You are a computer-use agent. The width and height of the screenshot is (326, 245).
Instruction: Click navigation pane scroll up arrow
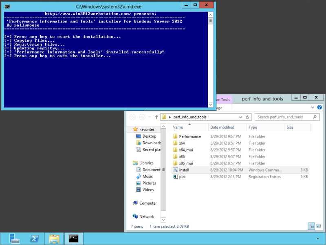point(163,126)
